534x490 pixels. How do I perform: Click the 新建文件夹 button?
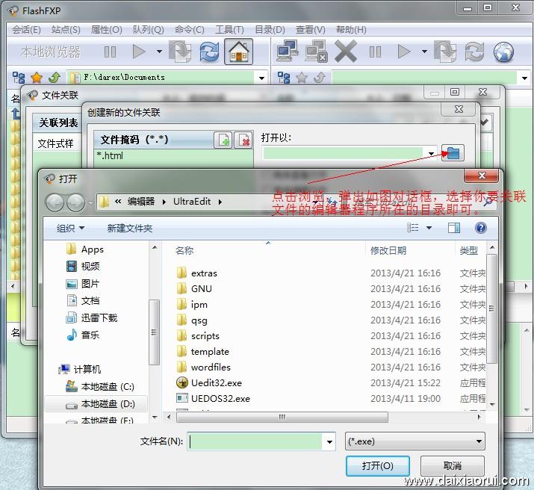tap(130, 228)
